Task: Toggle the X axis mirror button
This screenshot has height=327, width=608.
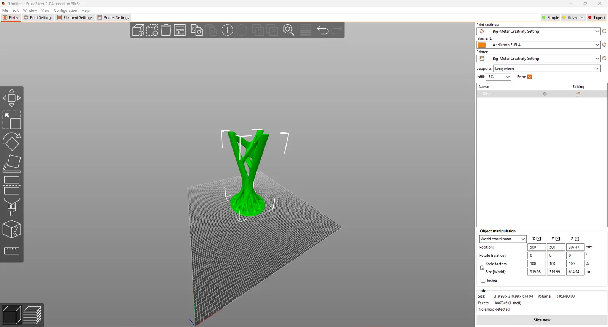Action: pos(538,239)
